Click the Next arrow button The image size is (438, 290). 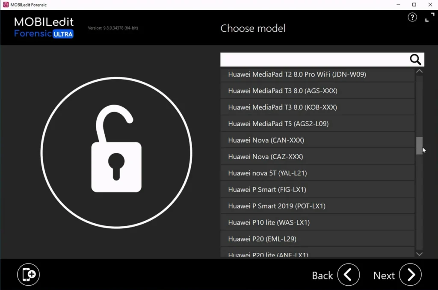click(410, 275)
